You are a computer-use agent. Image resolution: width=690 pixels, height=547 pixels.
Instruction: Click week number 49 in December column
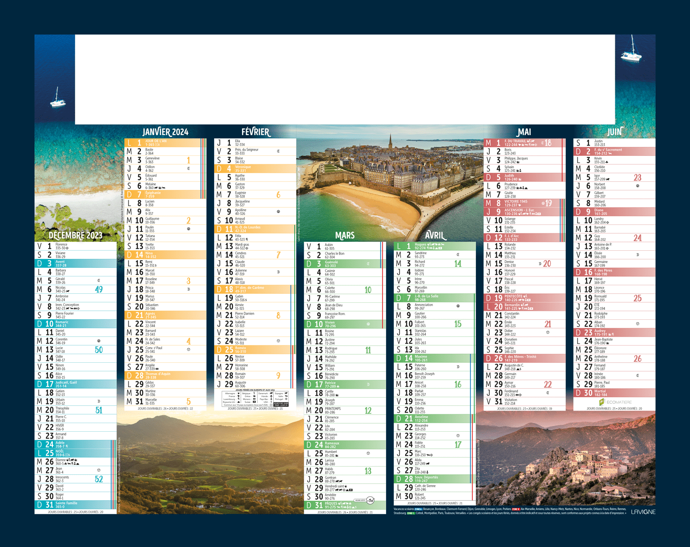[x=99, y=289]
